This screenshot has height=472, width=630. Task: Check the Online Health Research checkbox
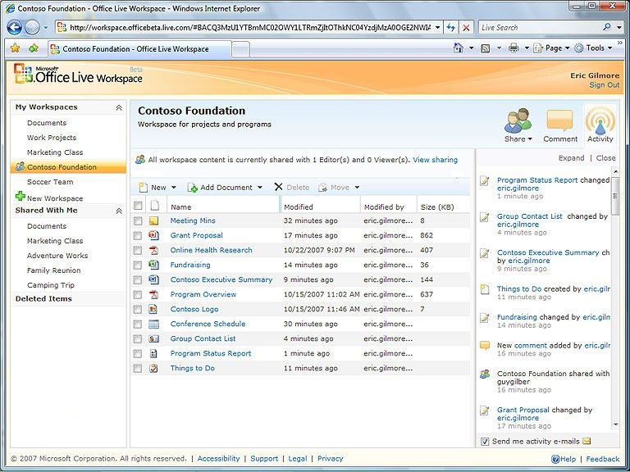[x=138, y=251]
